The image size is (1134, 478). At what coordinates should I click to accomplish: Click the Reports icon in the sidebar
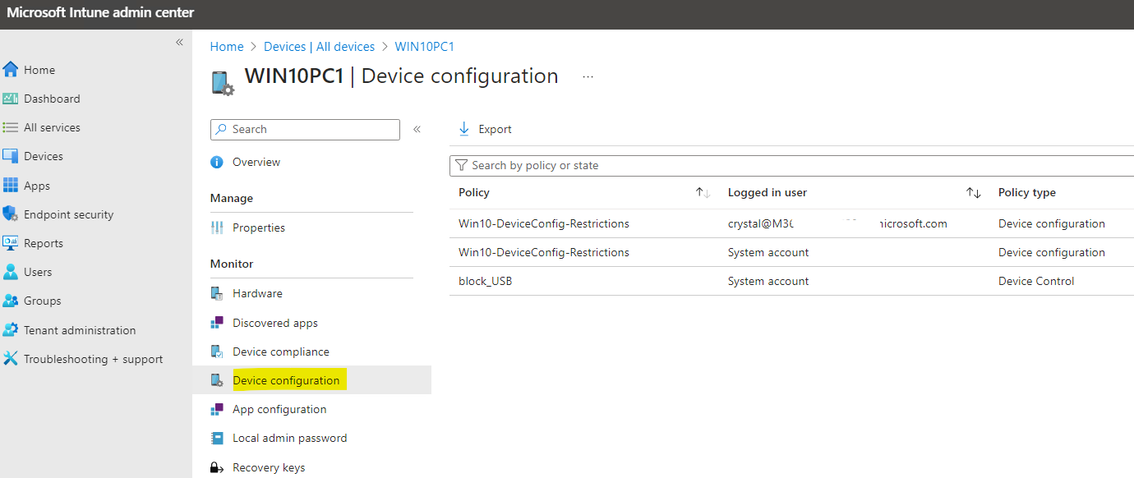[10, 243]
